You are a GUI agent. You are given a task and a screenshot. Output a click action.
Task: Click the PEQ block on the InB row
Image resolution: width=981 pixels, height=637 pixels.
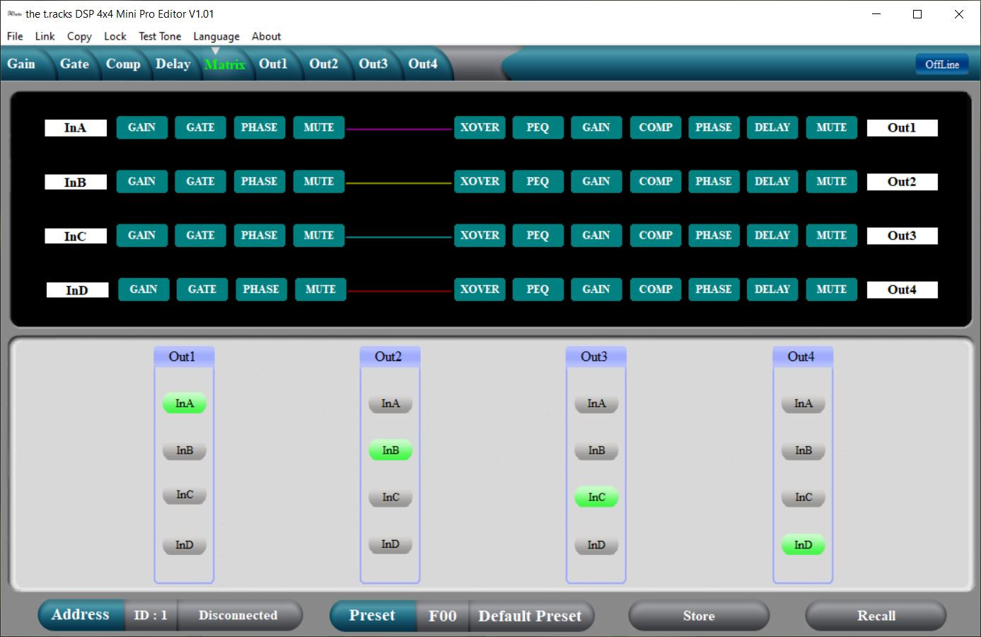(x=538, y=181)
